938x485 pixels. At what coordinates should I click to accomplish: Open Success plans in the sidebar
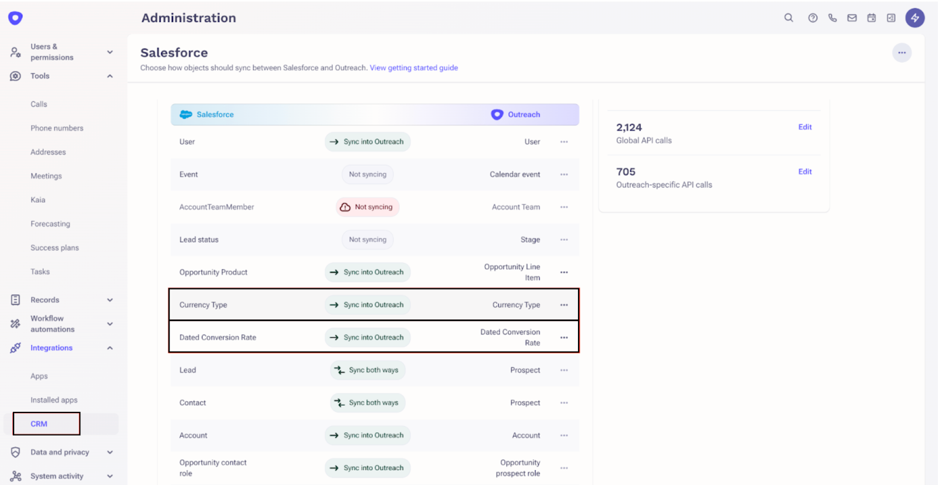click(x=55, y=248)
